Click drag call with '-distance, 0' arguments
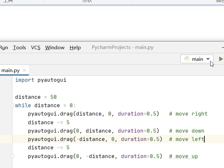This screenshot has width=224, height=168. tap(95, 139)
